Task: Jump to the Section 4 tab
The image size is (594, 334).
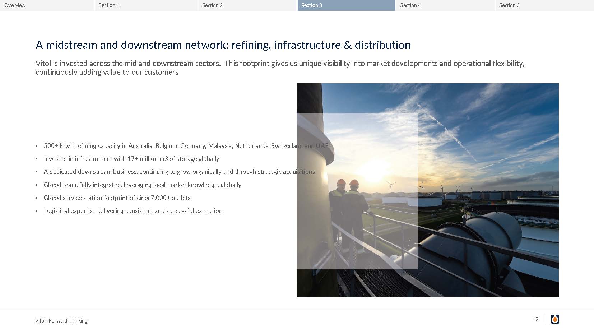Action: click(410, 5)
